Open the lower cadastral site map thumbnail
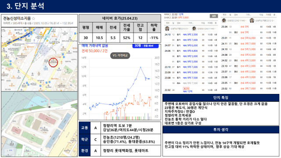The image size is (281, 158). click(x=39, y=124)
